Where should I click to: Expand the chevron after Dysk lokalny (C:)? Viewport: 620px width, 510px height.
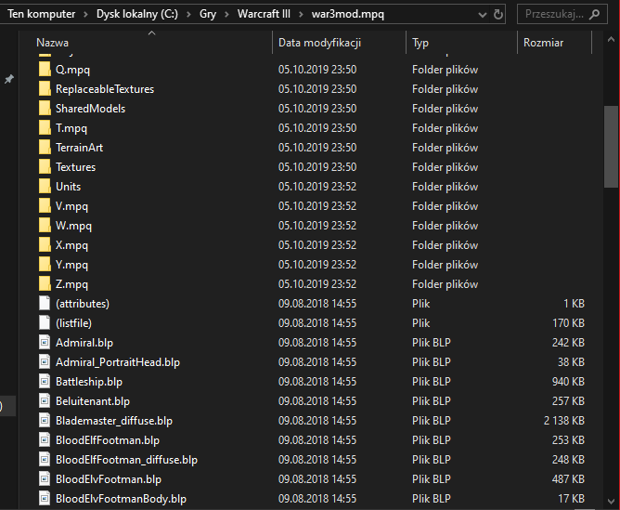click(x=188, y=14)
